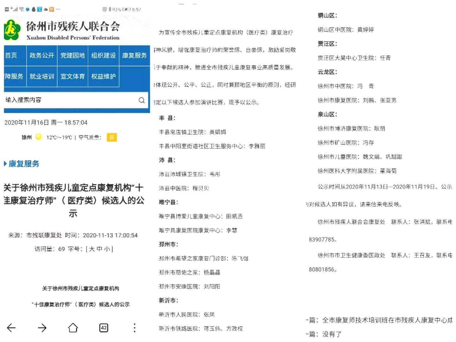Tap the visit count 访问量:69
Viewport: 456px width, 342px height.
[x=50, y=249]
